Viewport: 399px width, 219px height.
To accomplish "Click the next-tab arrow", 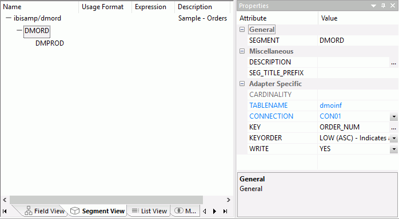I will coord(214,211).
